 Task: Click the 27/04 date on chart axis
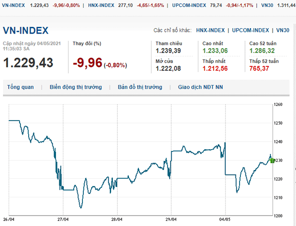coord(63,217)
